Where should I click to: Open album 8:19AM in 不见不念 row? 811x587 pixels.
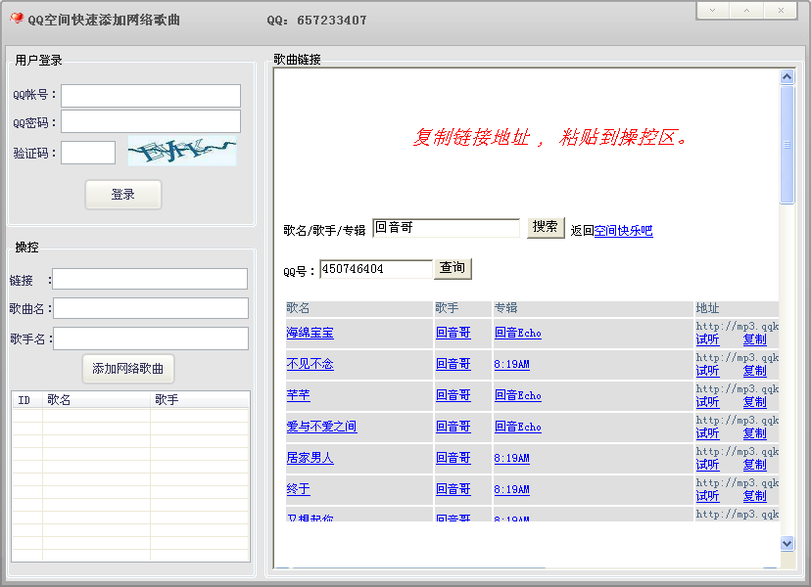coord(511,364)
